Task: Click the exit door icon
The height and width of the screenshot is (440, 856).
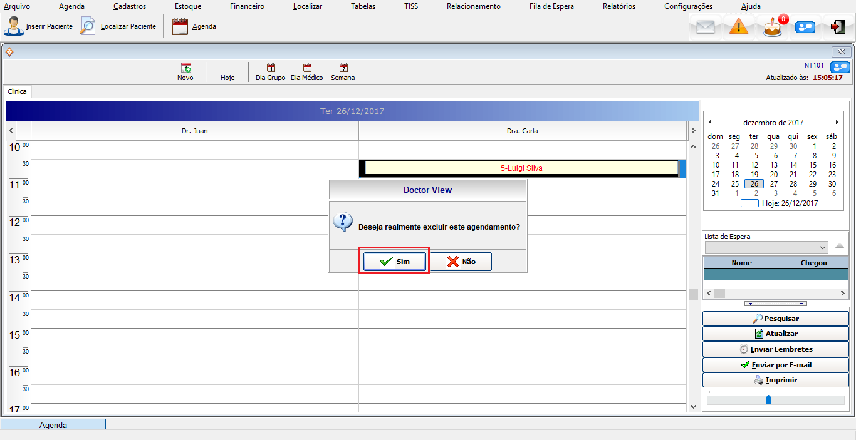Action: click(x=838, y=27)
